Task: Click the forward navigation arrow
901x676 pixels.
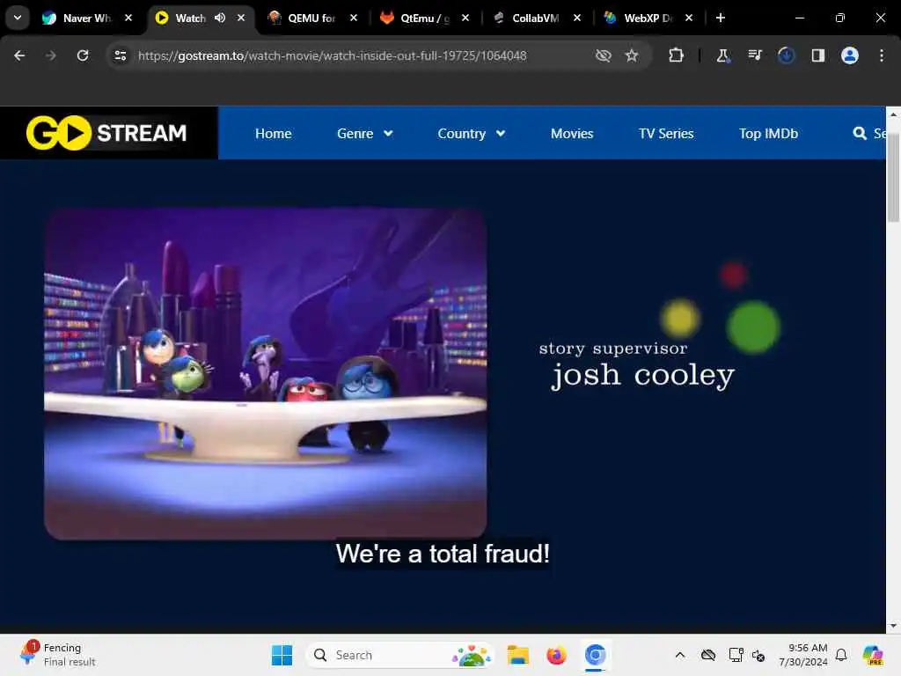Action: [x=50, y=55]
